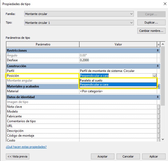Collapse the Construcción section chevron
The width and height of the screenshot is (168, 161).
(158, 66)
